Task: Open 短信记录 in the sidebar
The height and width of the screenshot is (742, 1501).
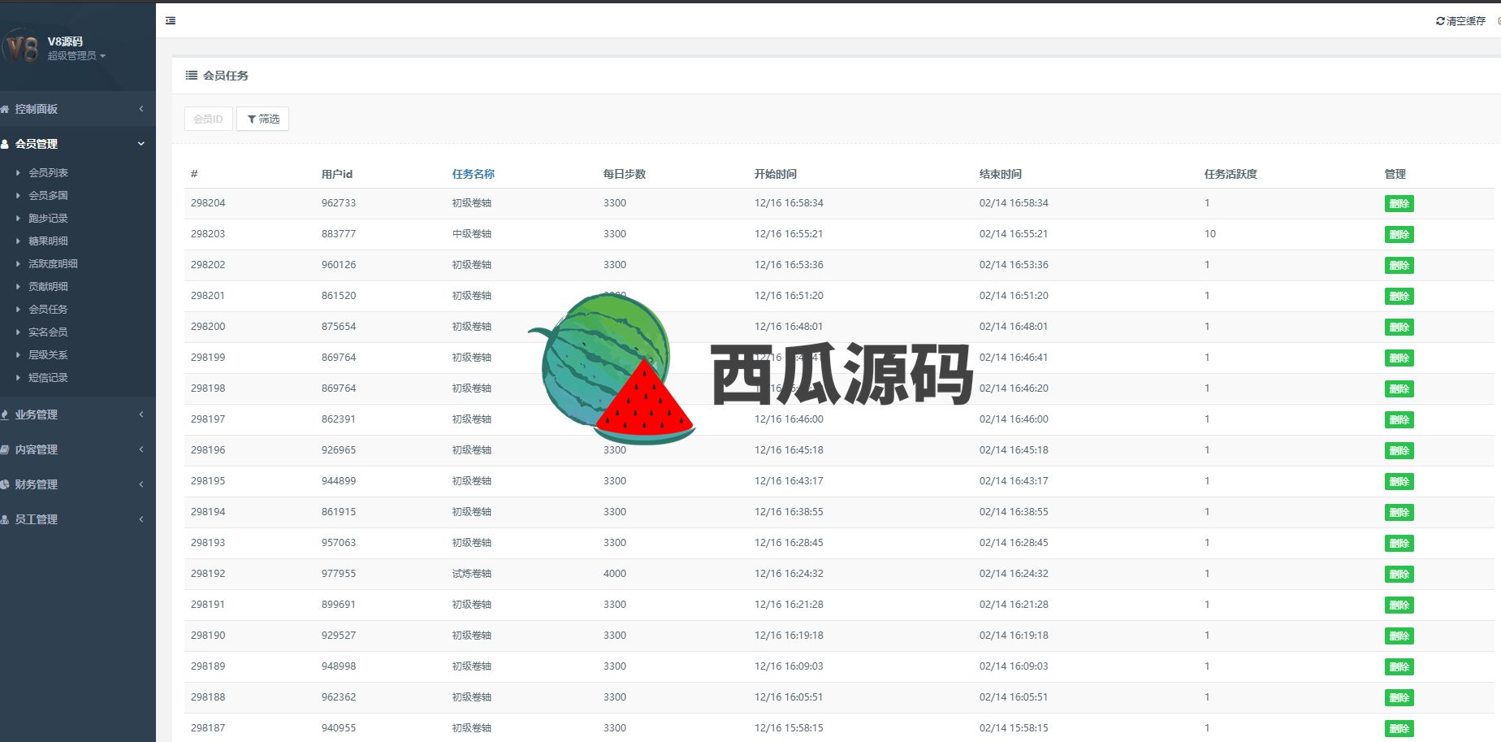Action: point(48,378)
